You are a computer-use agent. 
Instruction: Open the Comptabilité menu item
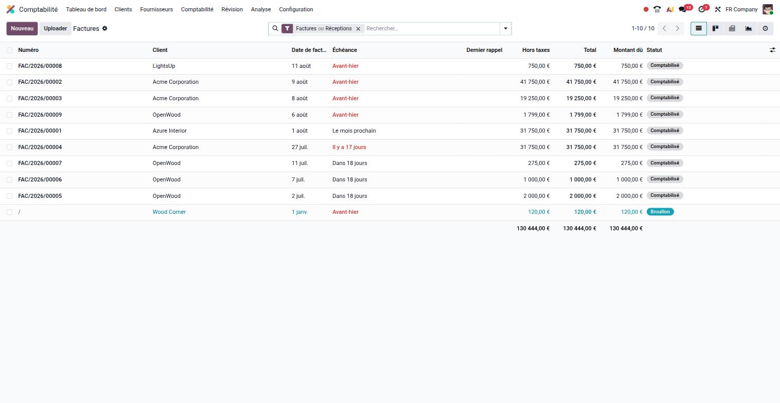197,9
